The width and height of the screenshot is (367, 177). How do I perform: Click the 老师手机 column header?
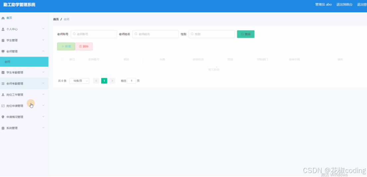[x=294, y=60]
